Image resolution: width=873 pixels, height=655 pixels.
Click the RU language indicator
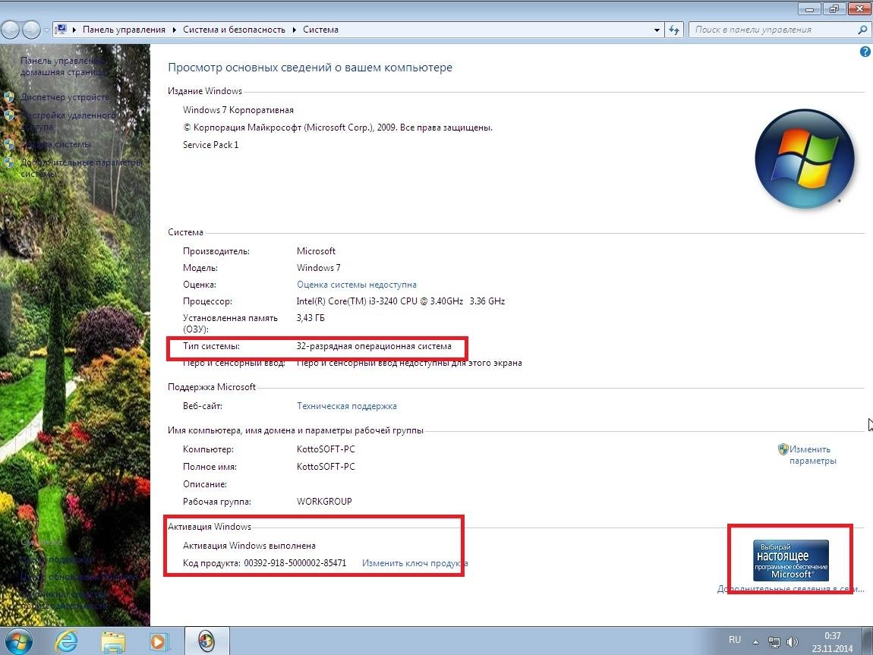(x=734, y=640)
